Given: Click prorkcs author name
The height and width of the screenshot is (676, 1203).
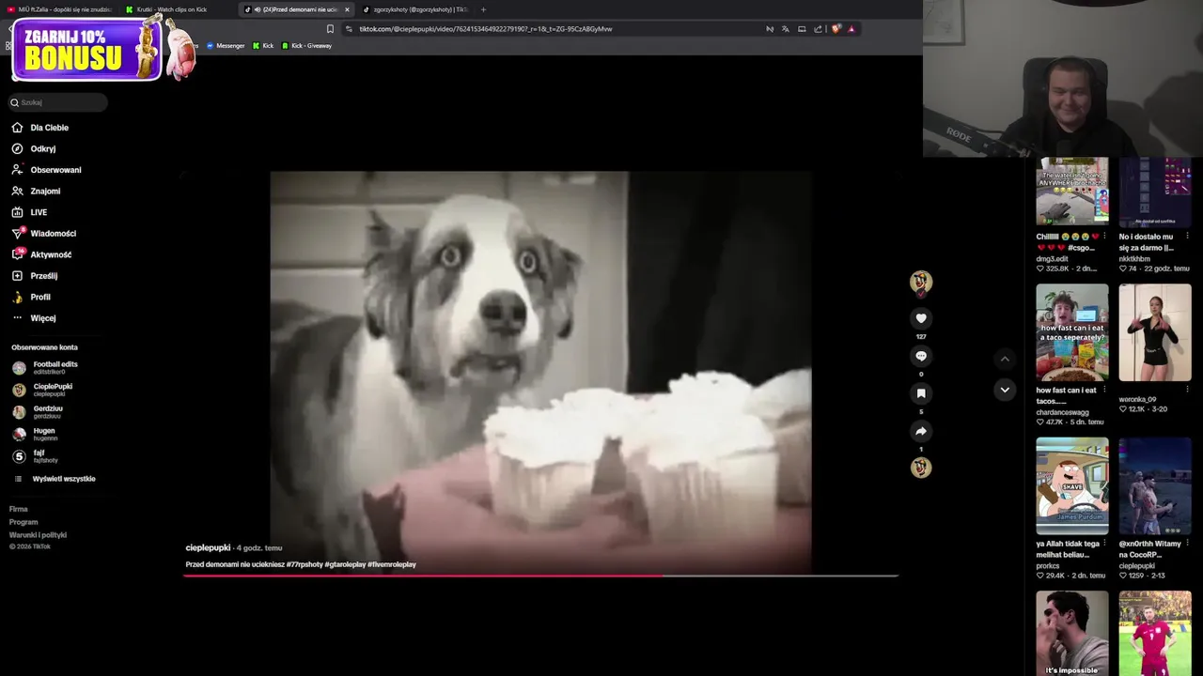Looking at the screenshot, I should coord(1048,565).
